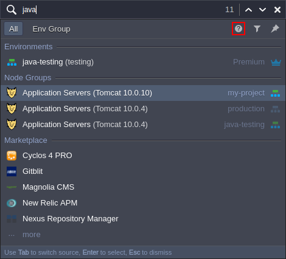Pin the search panel with pin icon
The height and width of the screenshot is (259, 286).
[275, 29]
